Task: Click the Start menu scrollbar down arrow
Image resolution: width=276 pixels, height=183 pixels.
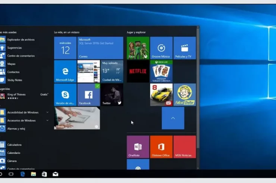Action: [x=198, y=168]
